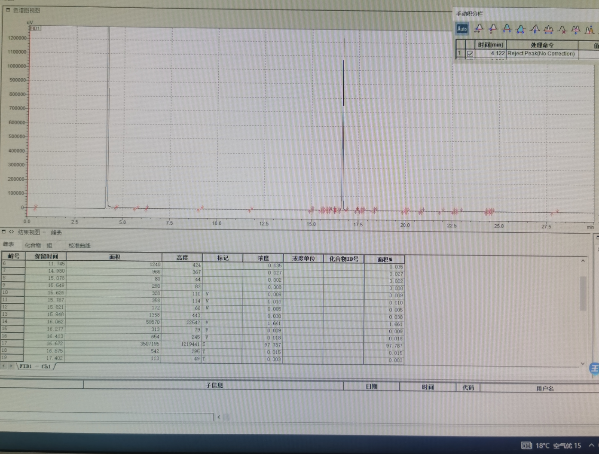Click the tailing peak orange-fill tool icon
The height and width of the screenshot is (454, 599).
click(590, 30)
